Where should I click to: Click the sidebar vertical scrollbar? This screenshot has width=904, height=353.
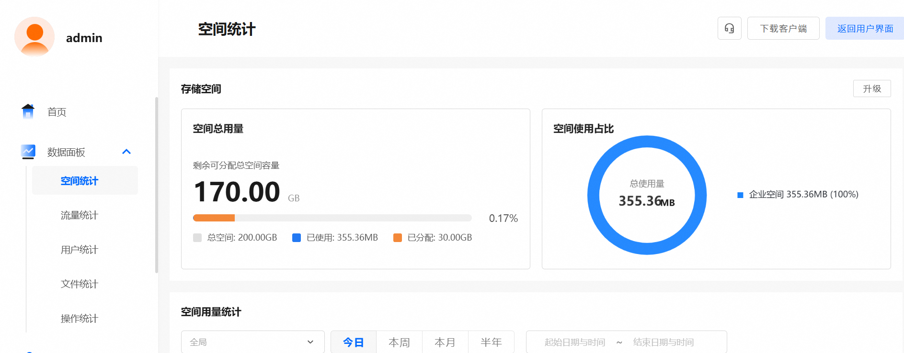[157, 185]
